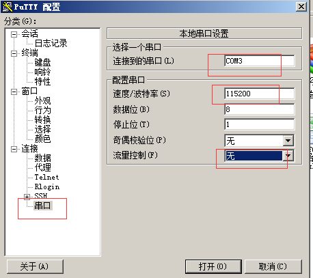
Task: Select the 串口 category
Action: 42,206
